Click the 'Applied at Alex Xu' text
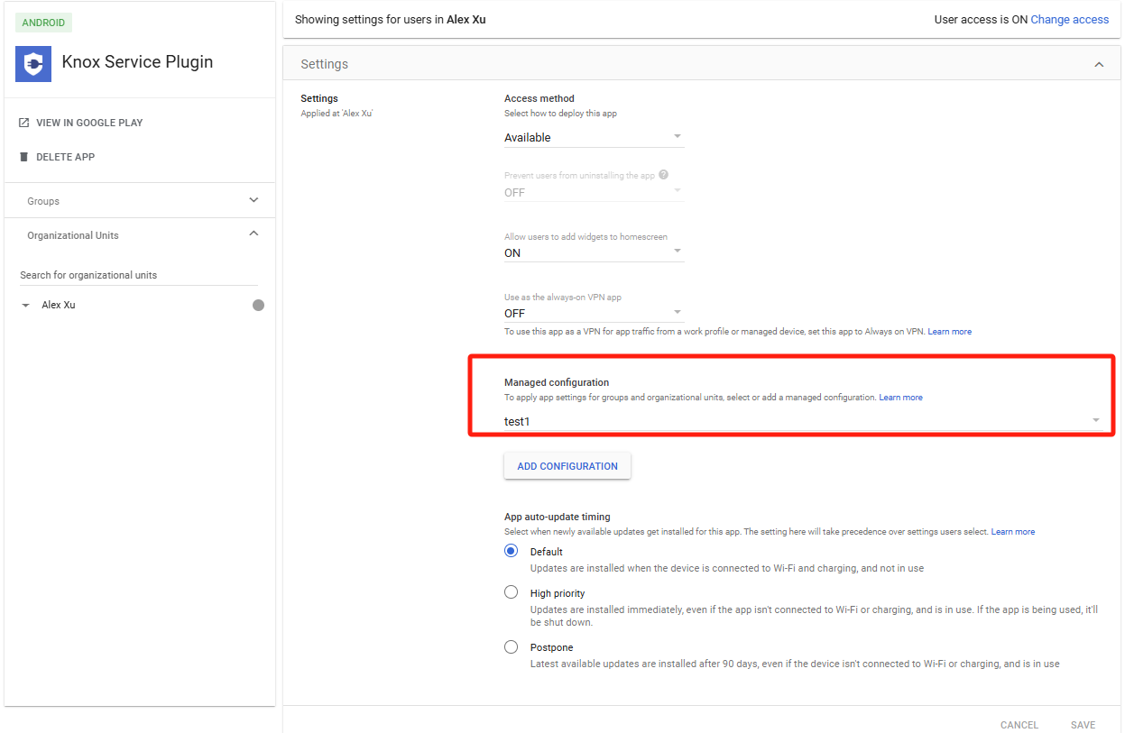The width and height of the screenshot is (1134, 733). pos(337,114)
